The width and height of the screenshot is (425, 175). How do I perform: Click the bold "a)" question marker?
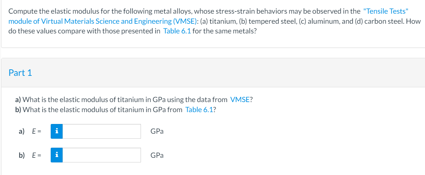(18, 100)
